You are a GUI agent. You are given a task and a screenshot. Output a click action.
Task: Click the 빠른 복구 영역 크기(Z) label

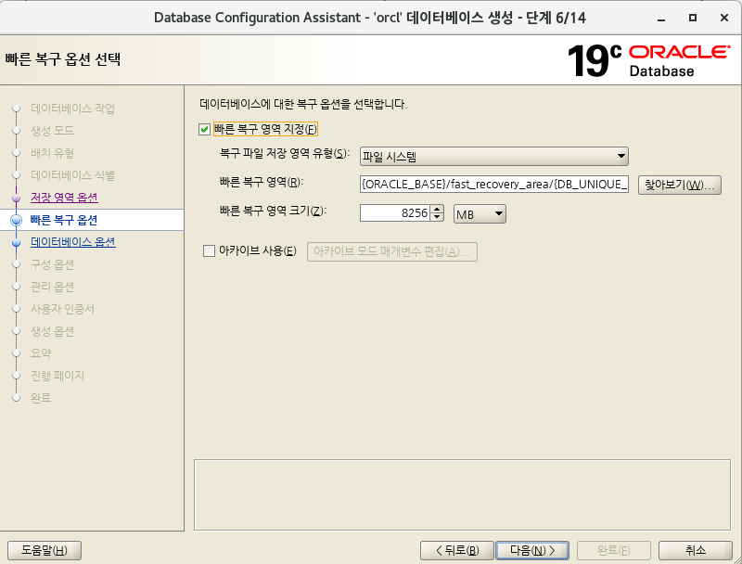[273, 211]
